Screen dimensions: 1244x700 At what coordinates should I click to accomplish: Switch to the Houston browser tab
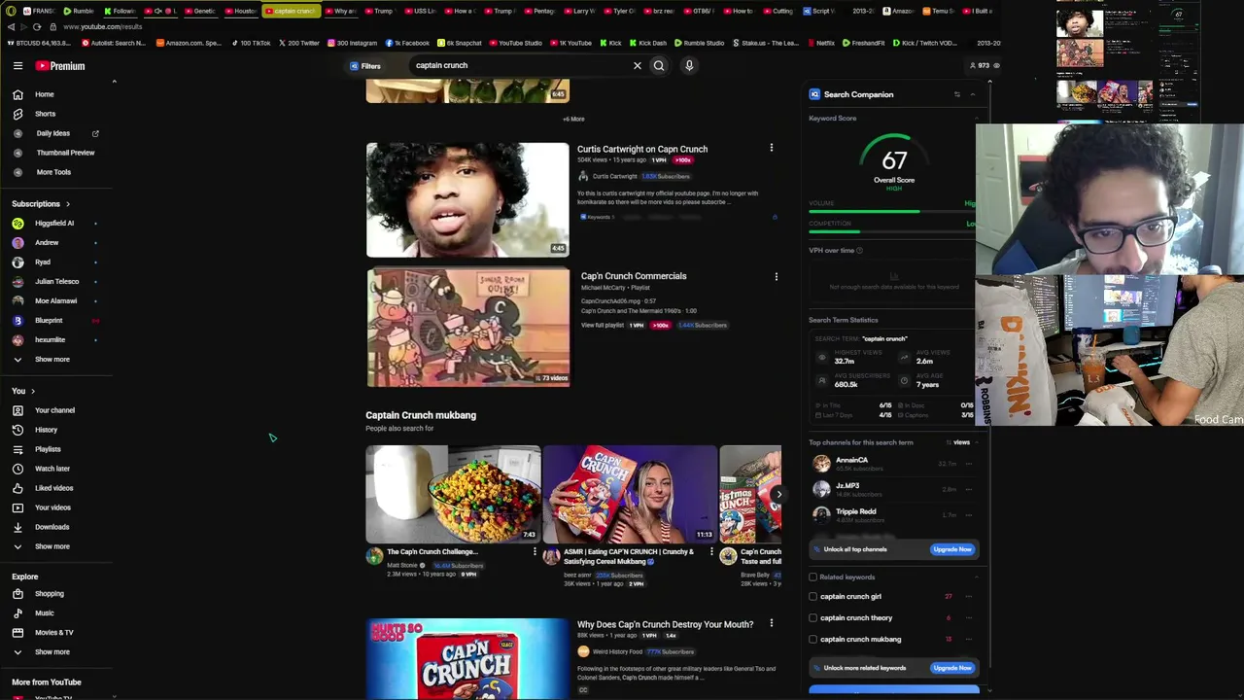click(240, 11)
